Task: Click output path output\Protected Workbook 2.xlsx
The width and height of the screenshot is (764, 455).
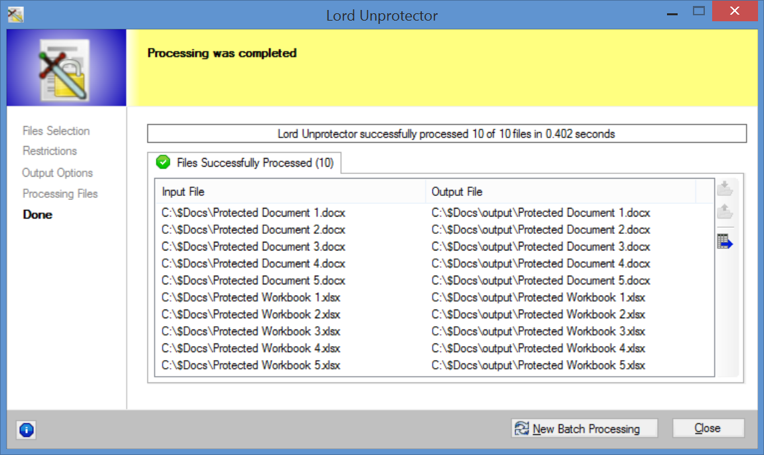Action: (x=538, y=315)
